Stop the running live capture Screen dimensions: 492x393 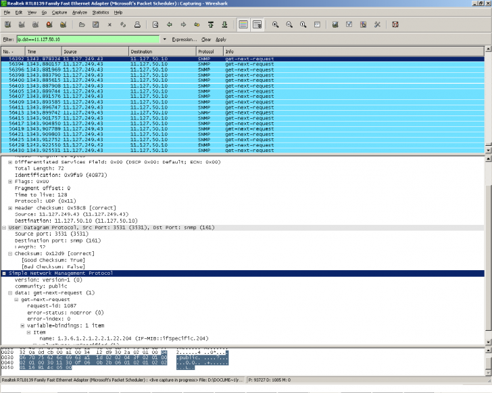coord(48,24)
